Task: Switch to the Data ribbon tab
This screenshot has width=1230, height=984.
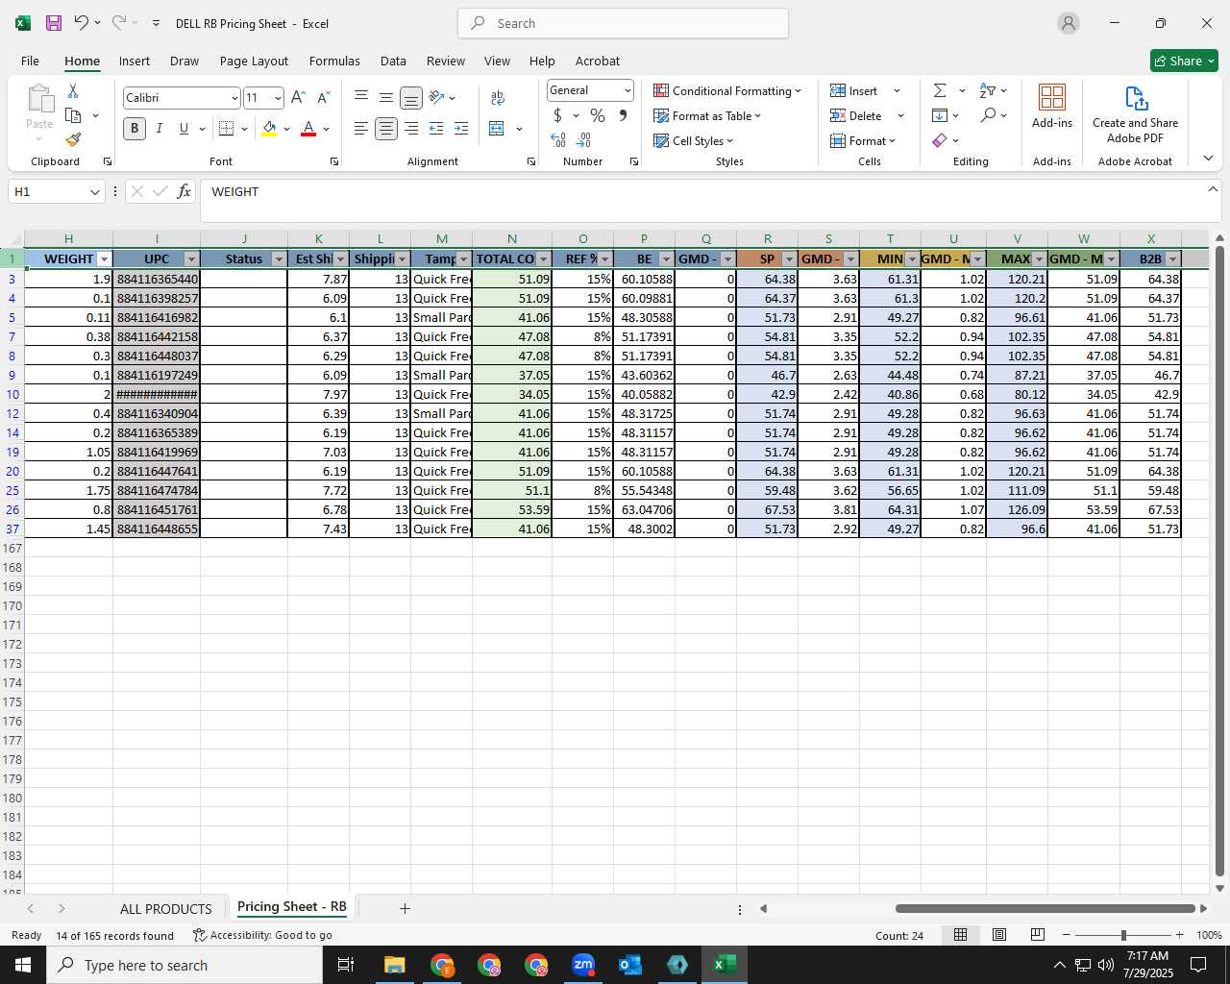Action: [393, 61]
